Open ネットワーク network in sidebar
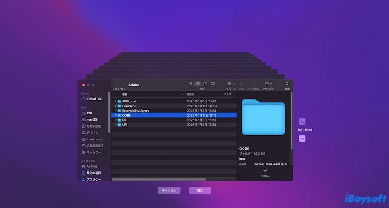389x208 pixels. point(95,153)
